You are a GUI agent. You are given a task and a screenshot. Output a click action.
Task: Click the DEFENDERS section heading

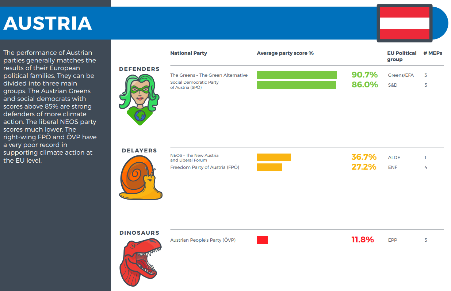[139, 69]
